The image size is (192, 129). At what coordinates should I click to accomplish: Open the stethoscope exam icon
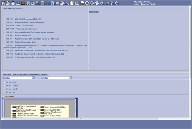tap(47, 3)
